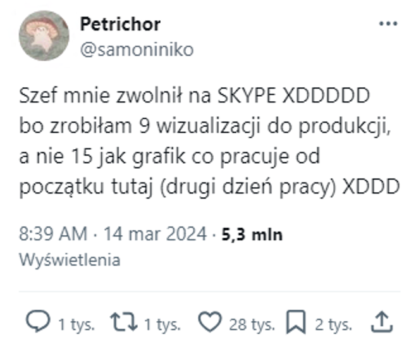This screenshot has height=349, width=416.
Task: Click the 8:39 AM timestamp
Action: [x=53, y=234]
